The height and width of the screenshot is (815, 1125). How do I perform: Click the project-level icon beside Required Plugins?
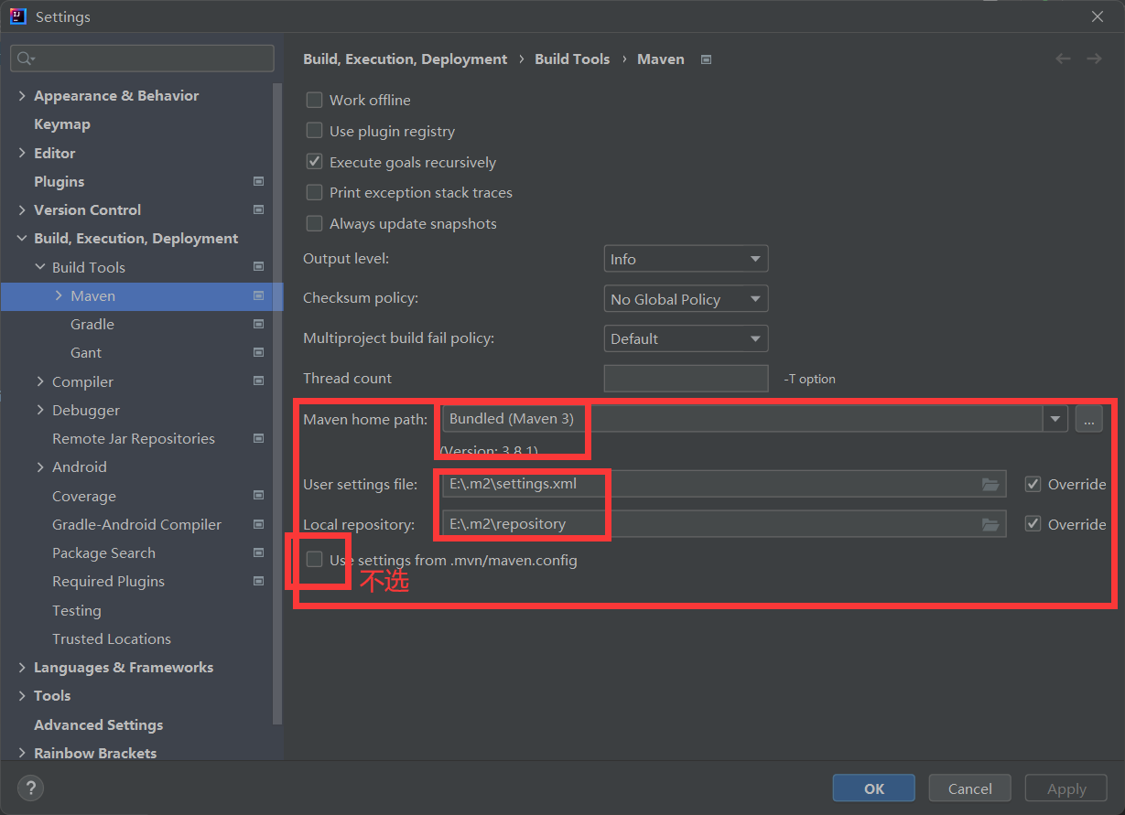(x=259, y=582)
